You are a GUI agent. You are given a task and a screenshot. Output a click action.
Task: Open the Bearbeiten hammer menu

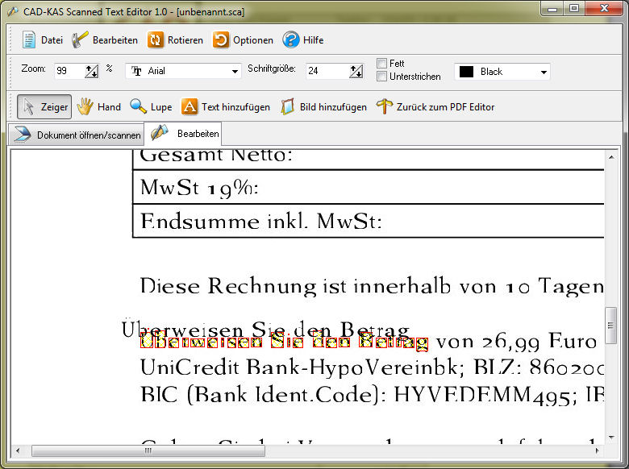[80, 40]
